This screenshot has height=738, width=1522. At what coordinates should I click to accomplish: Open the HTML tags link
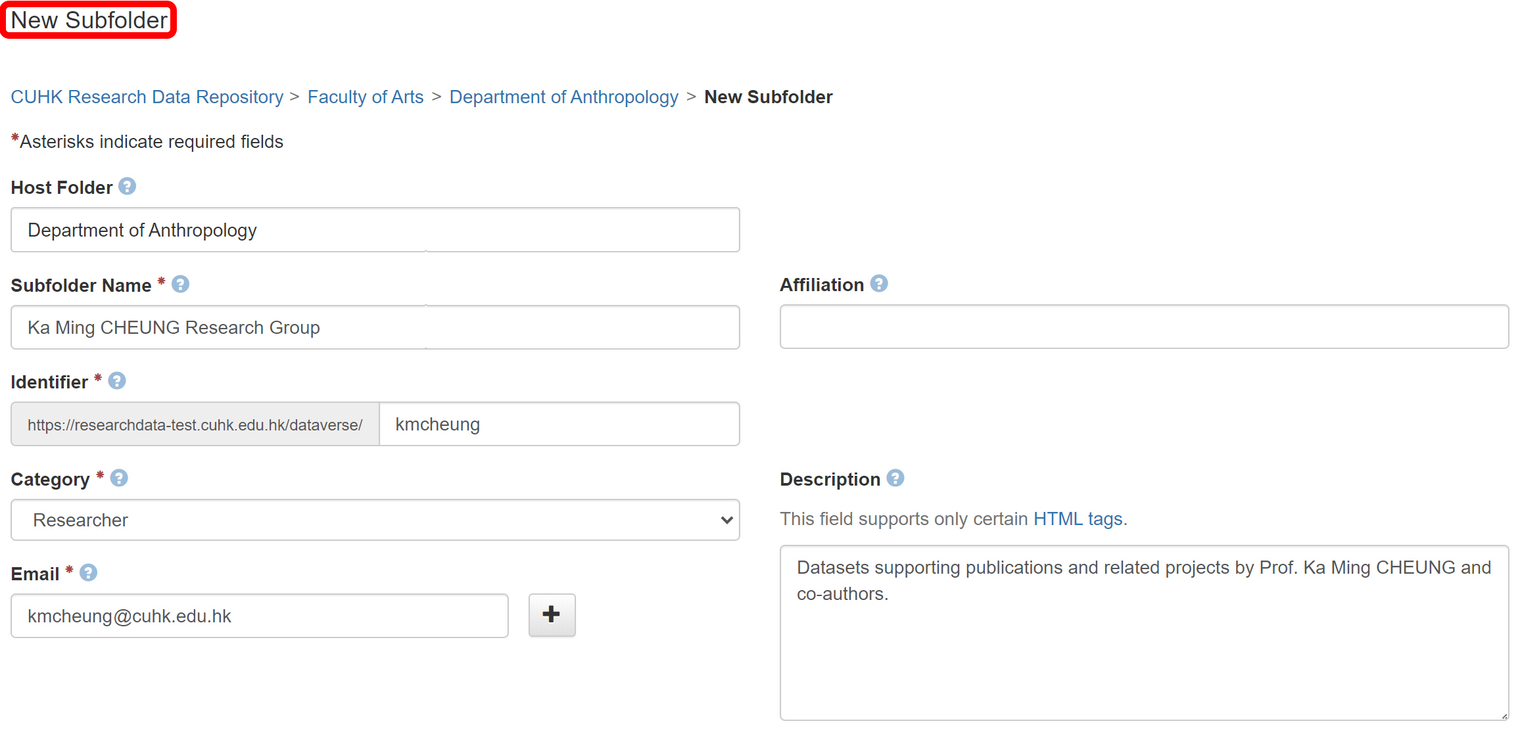pyautogui.click(x=1078, y=519)
